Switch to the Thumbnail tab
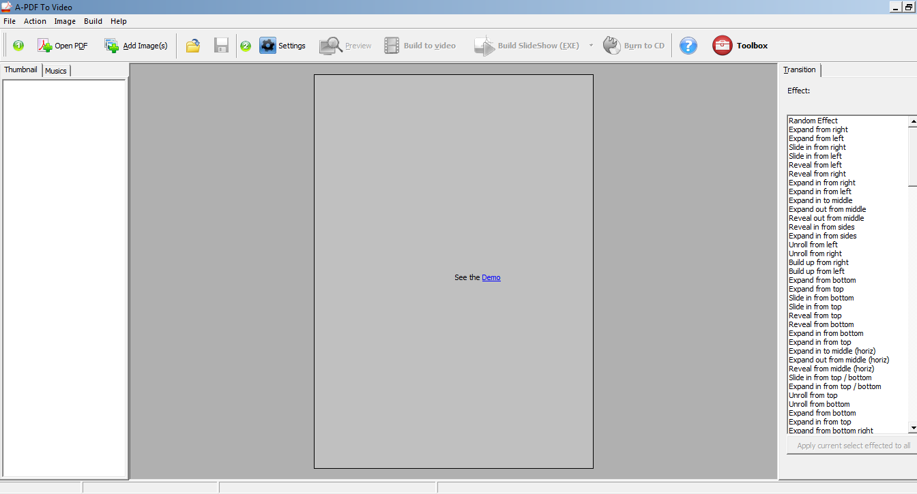Image resolution: width=917 pixels, height=494 pixels. (21, 70)
